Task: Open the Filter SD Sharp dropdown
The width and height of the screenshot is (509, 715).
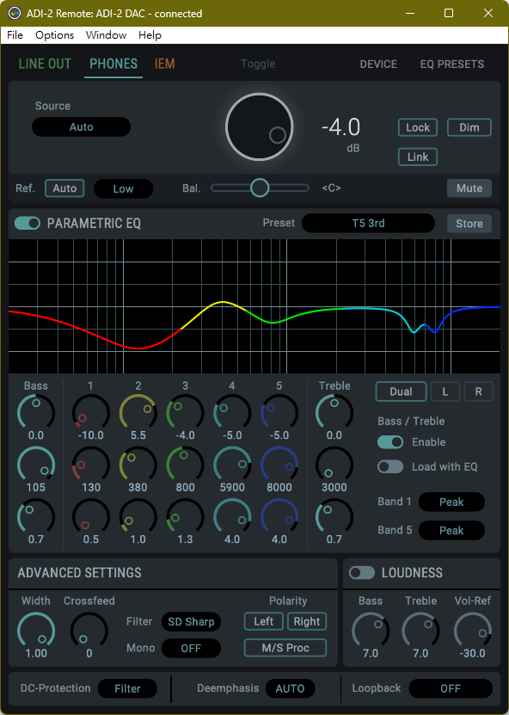Action: 191,622
